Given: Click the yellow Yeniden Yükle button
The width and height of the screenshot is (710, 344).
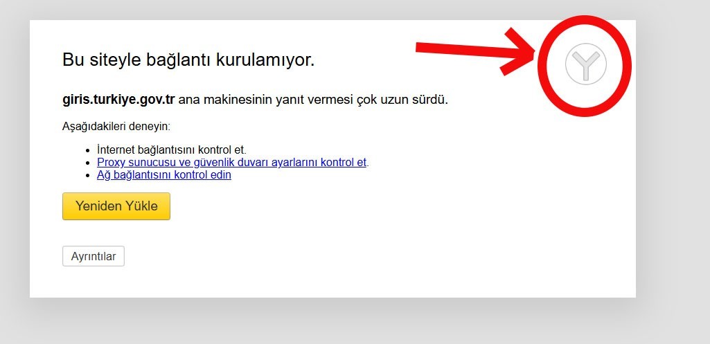Looking at the screenshot, I should click(x=116, y=206).
